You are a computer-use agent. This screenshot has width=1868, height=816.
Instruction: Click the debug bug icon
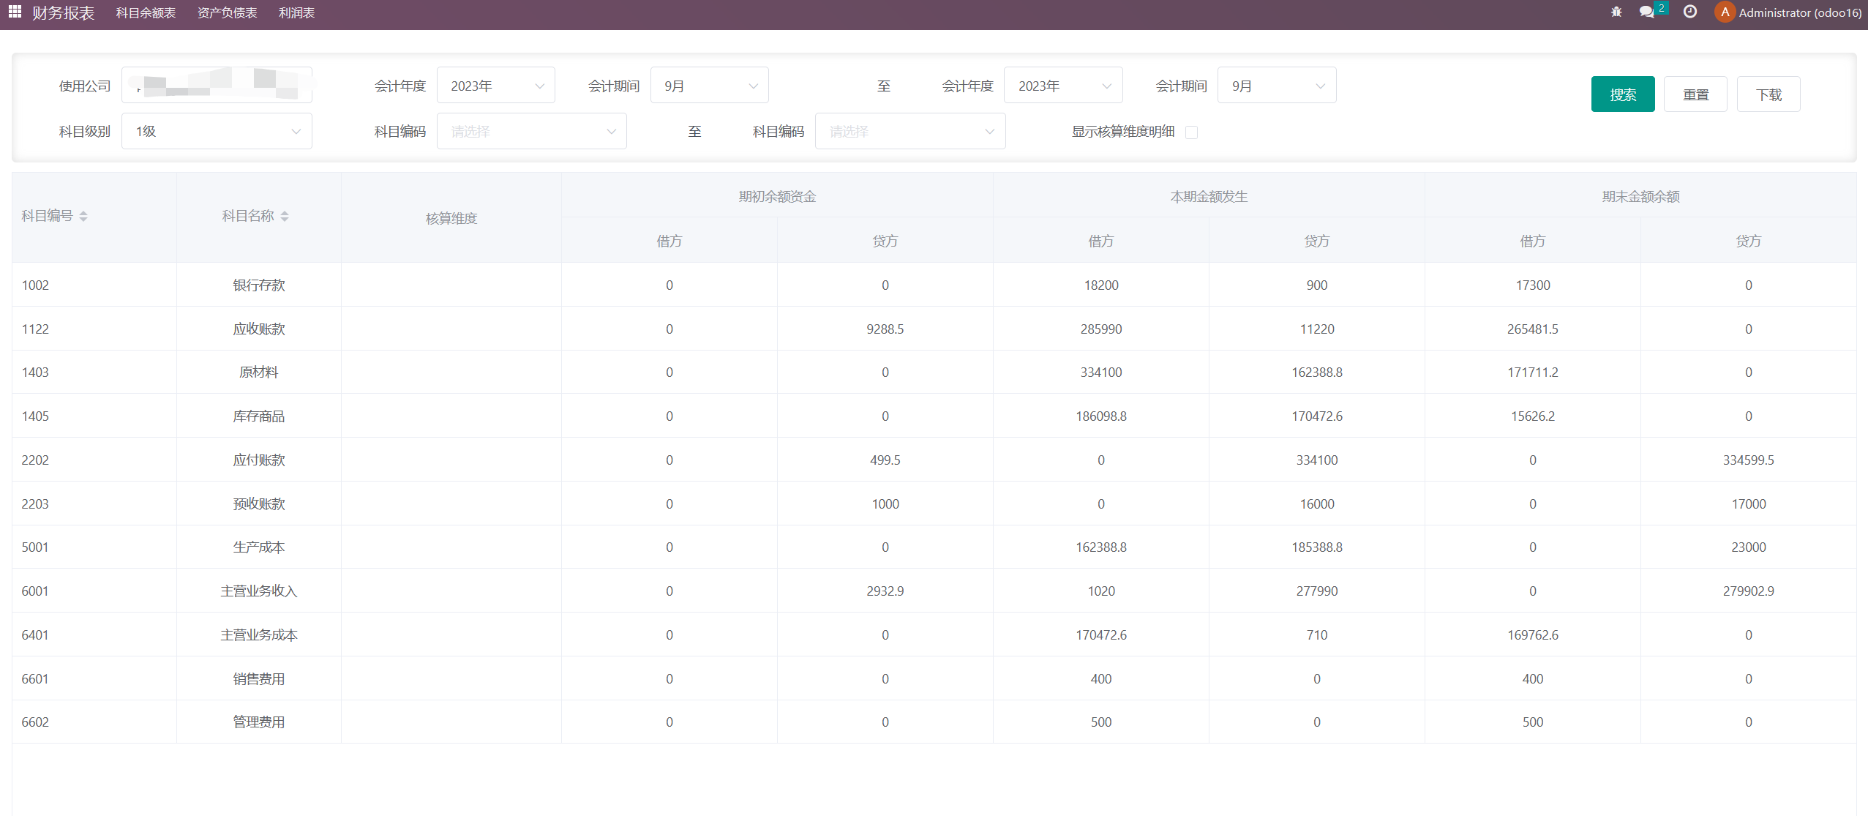(1616, 12)
